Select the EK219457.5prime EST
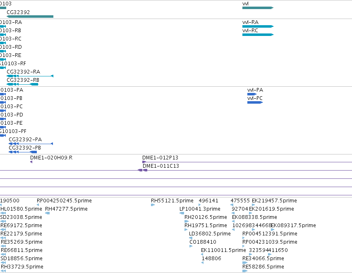This screenshot has height=273, width=352. coord(254,205)
